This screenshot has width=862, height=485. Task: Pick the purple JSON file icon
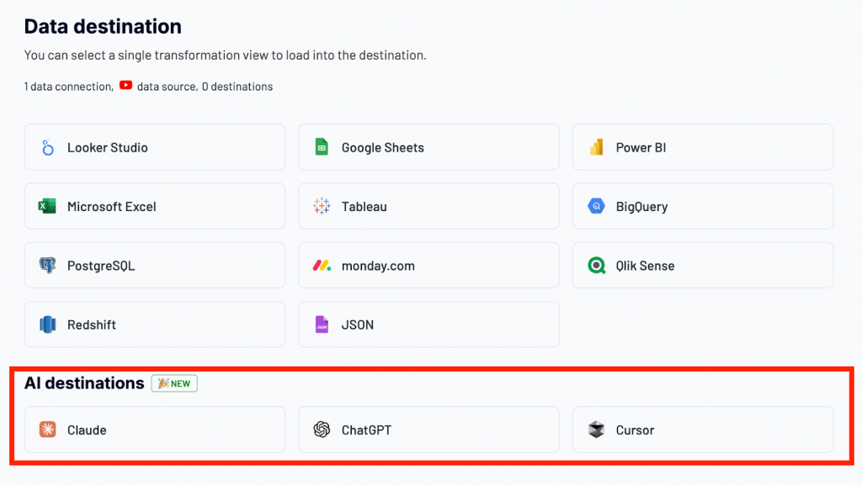click(x=322, y=324)
